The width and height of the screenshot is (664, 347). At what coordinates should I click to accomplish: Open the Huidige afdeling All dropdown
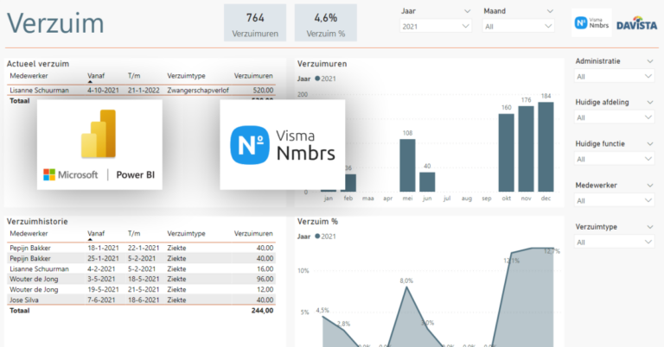(614, 117)
